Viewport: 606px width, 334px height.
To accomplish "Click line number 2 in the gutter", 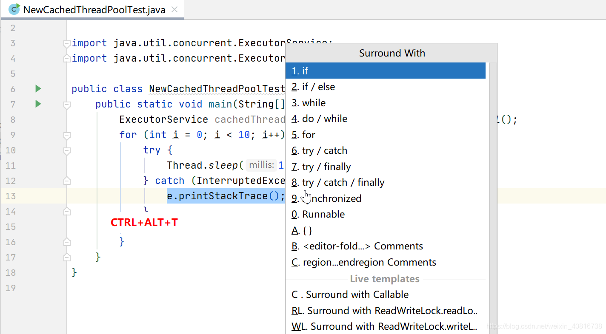I will (x=13, y=28).
